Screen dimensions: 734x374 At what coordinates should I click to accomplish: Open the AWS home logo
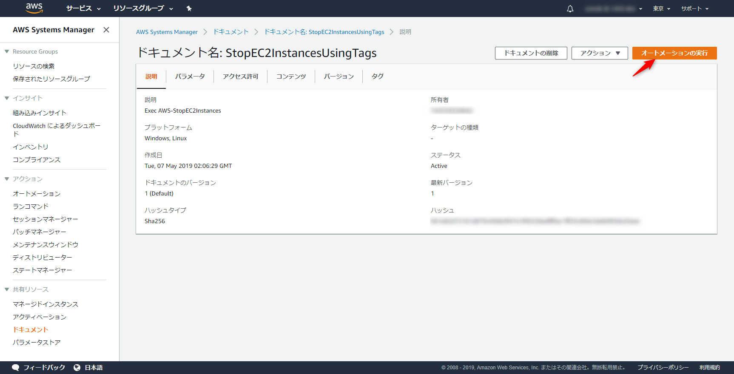[34, 8]
